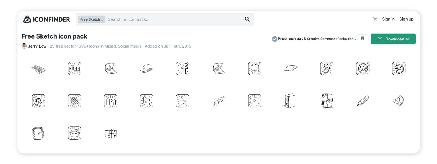
Task: Open the Dribbble sketch icon
Action: tap(399, 68)
